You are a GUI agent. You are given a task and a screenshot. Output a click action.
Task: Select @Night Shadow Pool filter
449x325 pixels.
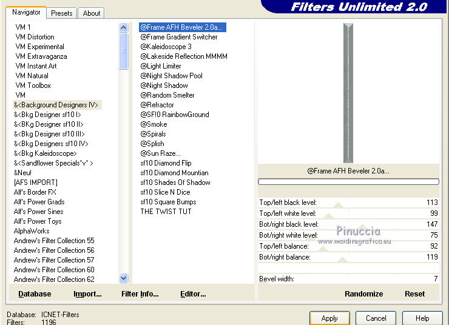point(172,76)
